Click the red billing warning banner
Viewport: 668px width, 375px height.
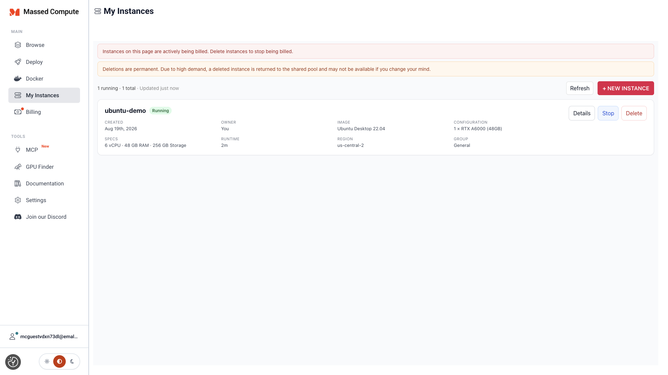point(375,51)
